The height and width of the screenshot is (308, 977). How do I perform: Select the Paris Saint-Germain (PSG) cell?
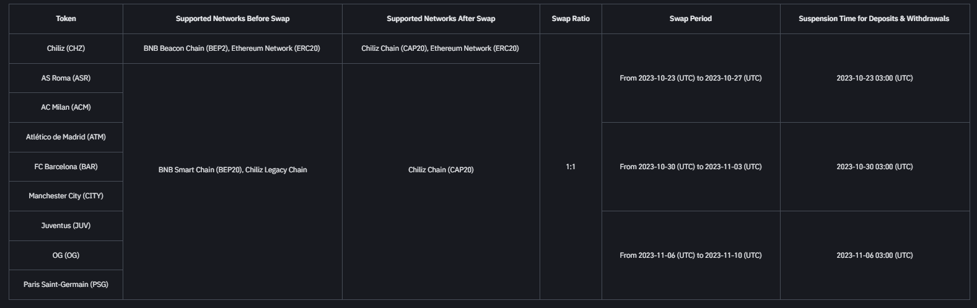(x=66, y=284)
